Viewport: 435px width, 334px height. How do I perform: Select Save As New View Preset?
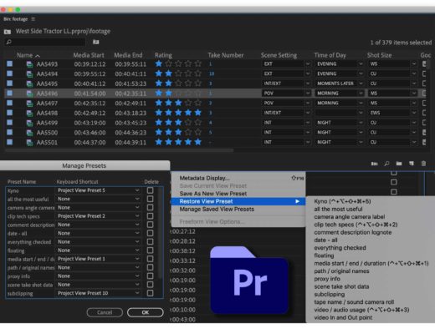tap(238, 194)
